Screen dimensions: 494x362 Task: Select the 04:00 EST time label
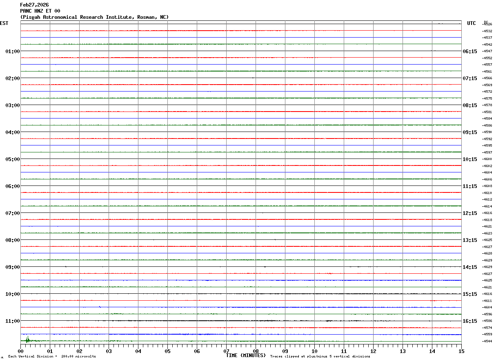(x=13, y=132)
